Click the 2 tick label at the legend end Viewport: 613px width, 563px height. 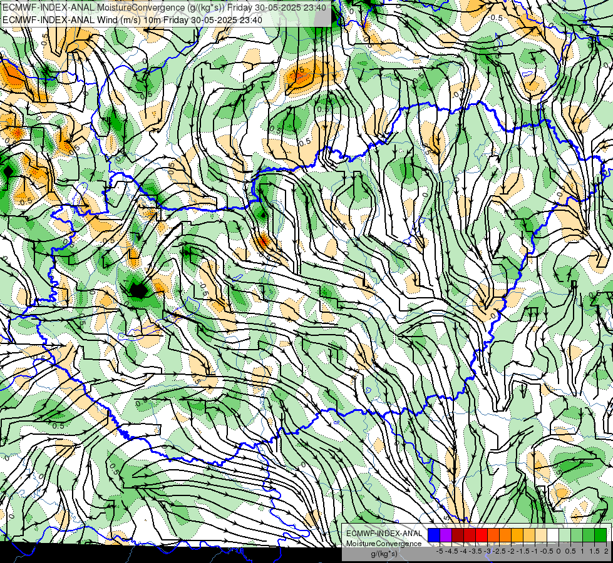606,551
